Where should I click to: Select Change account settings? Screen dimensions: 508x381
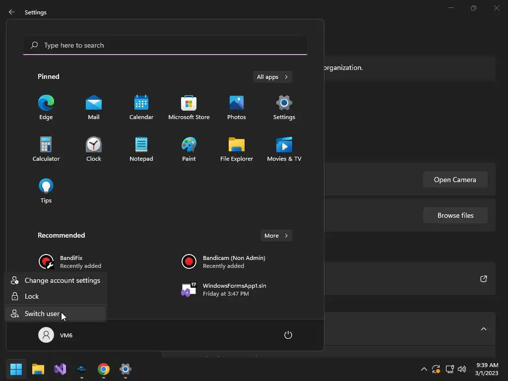(56, 281)
